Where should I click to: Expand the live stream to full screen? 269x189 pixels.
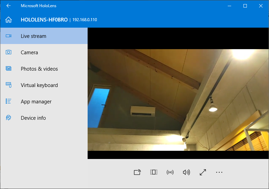[203, 172]
